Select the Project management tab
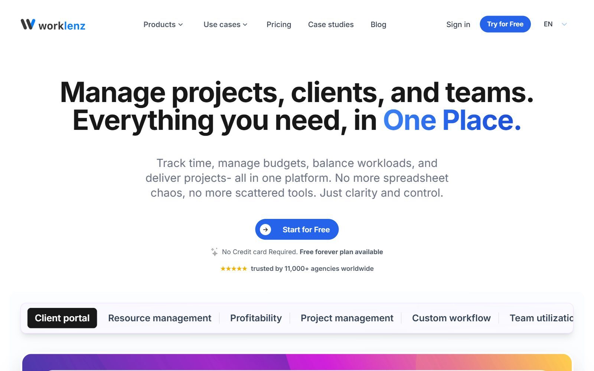Screen dimensions: 594x371 click(347, 318)
